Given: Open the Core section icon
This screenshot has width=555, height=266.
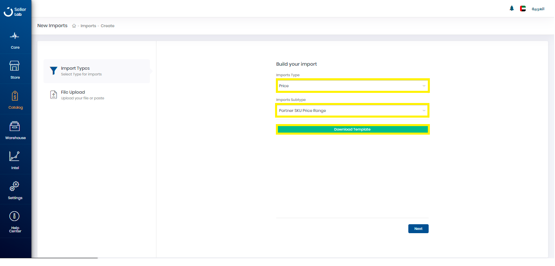Looking at the screenshot, I should coord(15,36).
